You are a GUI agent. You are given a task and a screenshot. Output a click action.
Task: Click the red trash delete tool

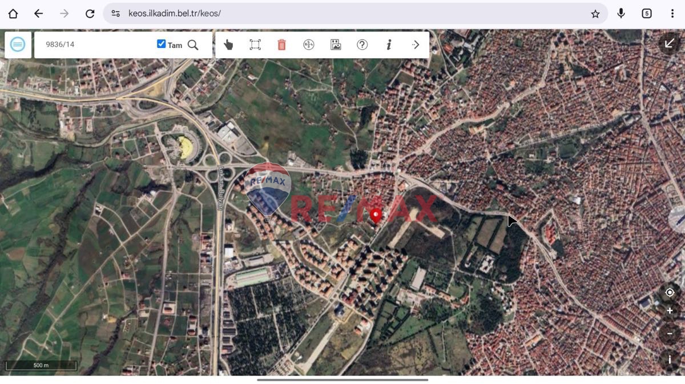(x=281, y=45)
